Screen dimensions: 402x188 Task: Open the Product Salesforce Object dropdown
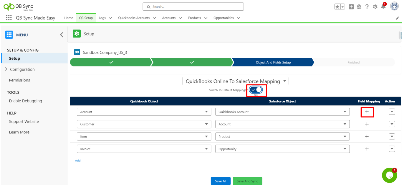click(x=282, y=137)
